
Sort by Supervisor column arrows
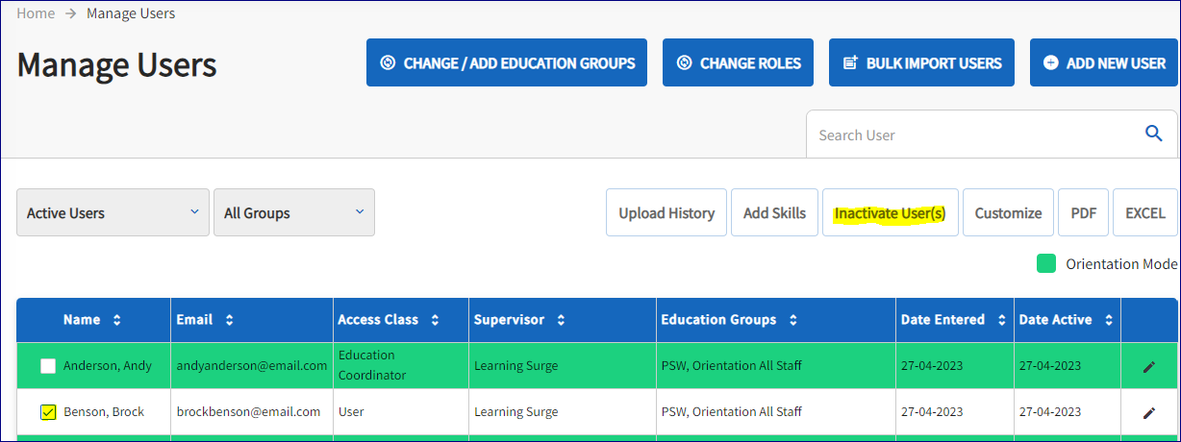click(561, 320)
